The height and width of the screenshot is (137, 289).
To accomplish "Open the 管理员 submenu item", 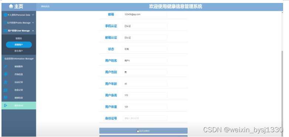I will tap(19, 38).
